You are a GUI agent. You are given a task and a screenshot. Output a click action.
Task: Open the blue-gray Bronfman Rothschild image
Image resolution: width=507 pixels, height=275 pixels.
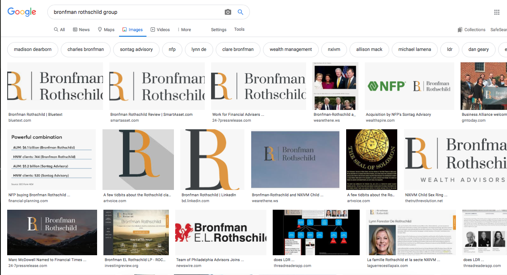(295, 160)
